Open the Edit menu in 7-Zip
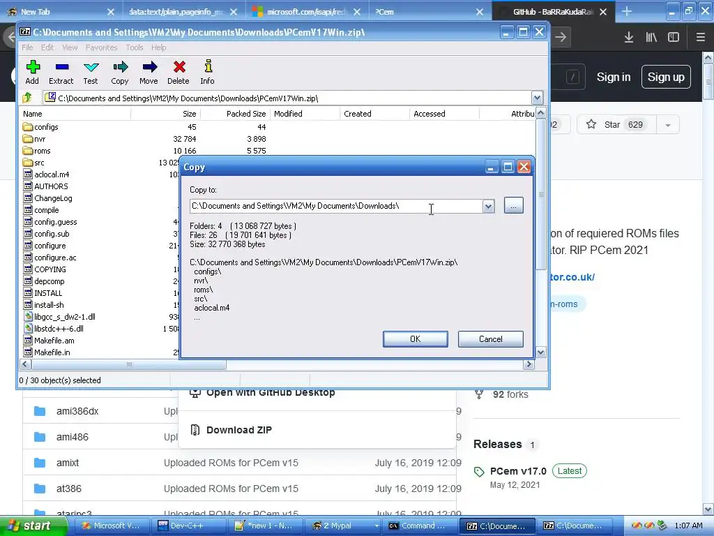 47,47
